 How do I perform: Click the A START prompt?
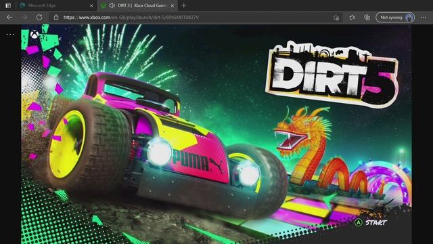click(371, 222)
